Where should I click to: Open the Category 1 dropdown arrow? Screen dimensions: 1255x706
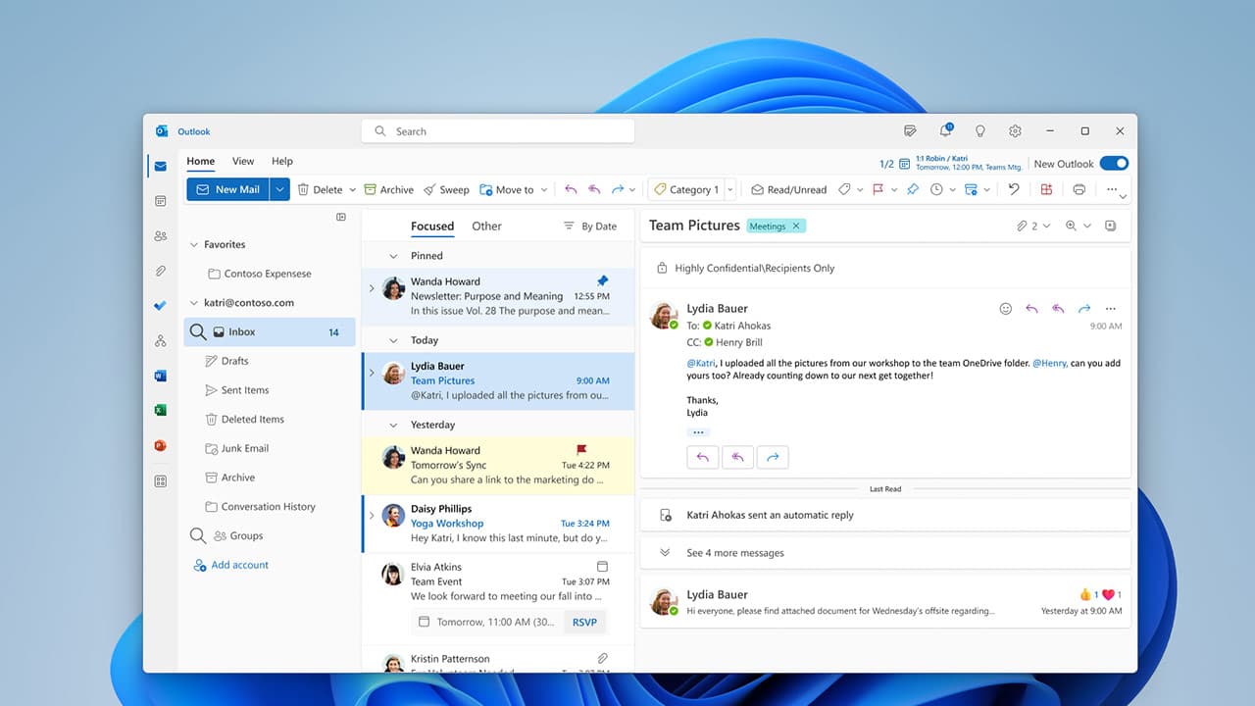click(x=730, y=190)
